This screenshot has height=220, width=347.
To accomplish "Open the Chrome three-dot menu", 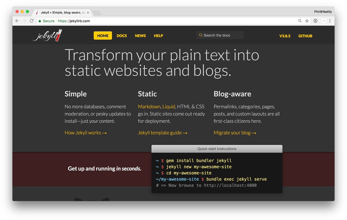I will 330,21.
